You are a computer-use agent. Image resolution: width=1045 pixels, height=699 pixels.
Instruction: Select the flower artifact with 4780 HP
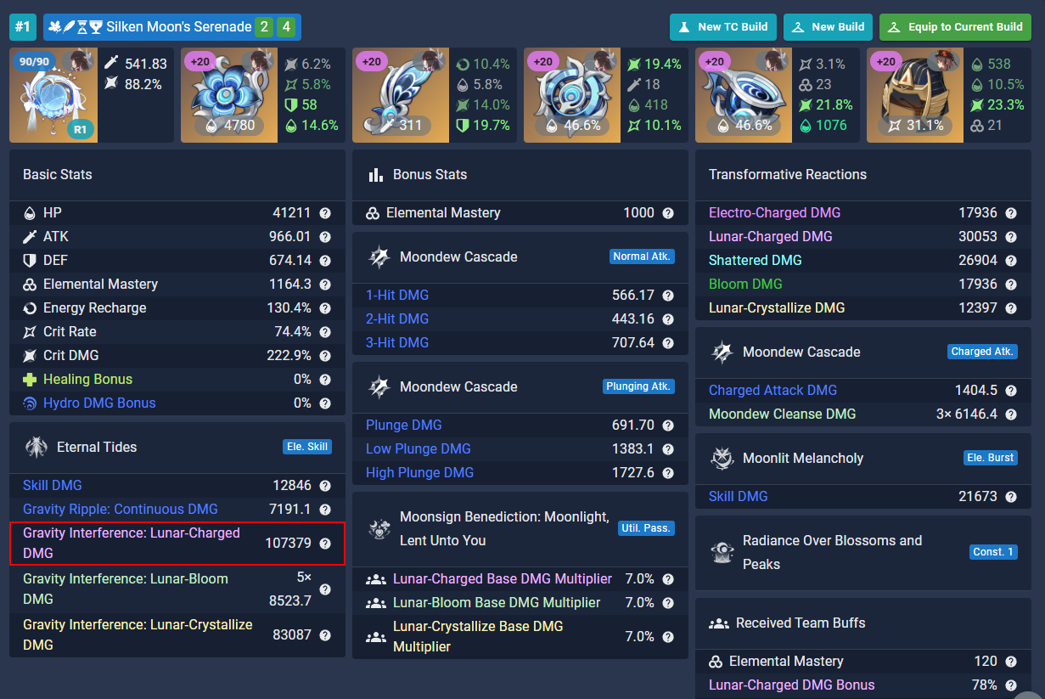tap(224, 95)
